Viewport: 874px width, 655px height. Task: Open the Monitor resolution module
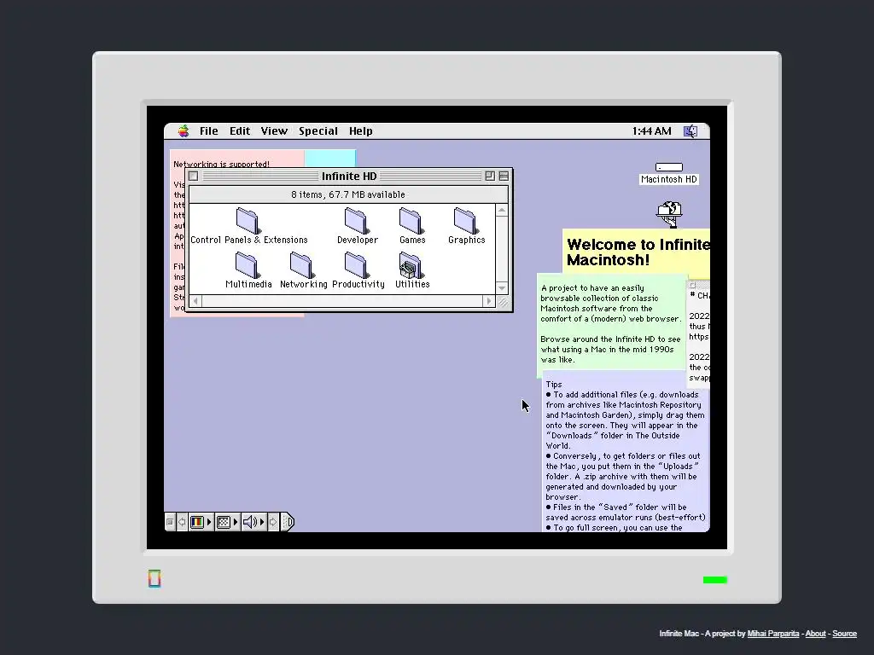(223, 522)
